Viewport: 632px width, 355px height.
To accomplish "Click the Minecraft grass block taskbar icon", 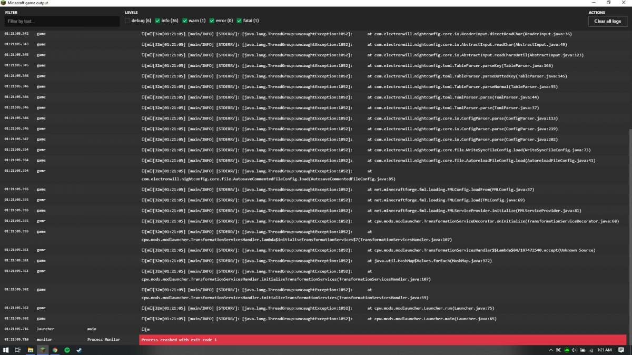I will (x=43, y=350).
